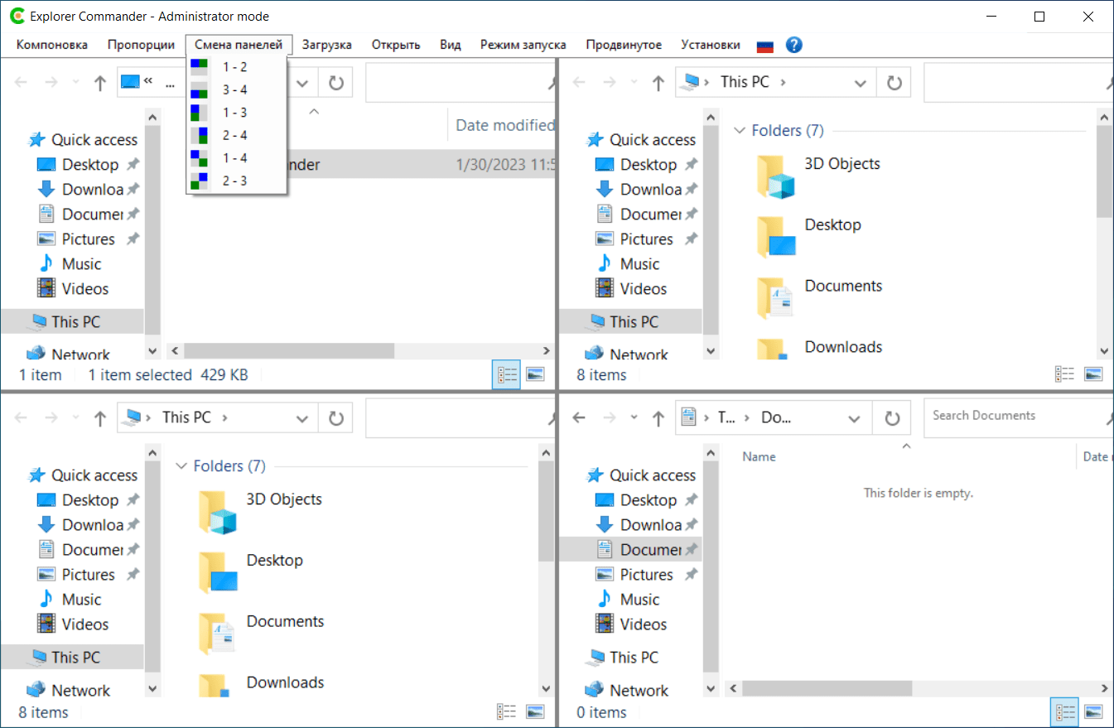Switch top-right pane to large icons view
Viewport: 1114px width, 728px height.
click(1093, 374)
